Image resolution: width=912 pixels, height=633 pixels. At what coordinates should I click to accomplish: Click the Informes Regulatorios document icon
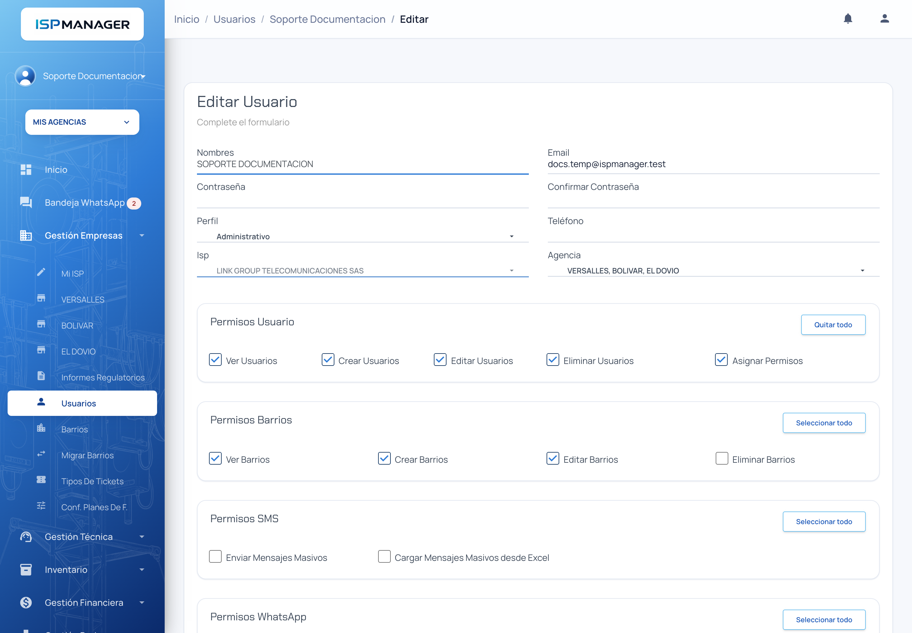41,376
